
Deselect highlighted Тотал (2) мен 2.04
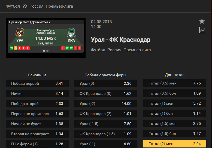point(175,144)
